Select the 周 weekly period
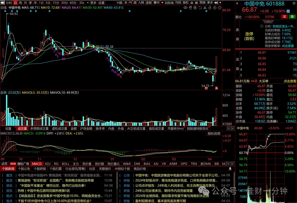 pos(20,3)
